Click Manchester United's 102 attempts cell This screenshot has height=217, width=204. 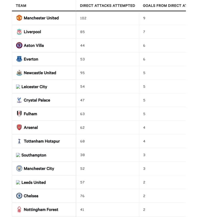click(83, 18)
